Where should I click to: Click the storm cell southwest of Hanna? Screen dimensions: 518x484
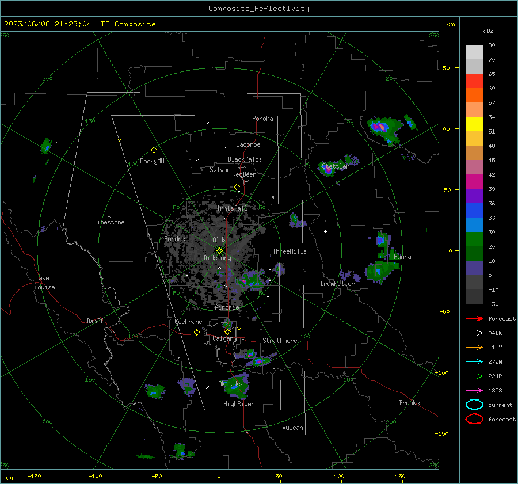point(381,272)
